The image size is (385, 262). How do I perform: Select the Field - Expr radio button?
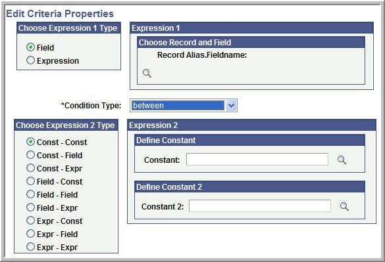click(x=30, y=207)
